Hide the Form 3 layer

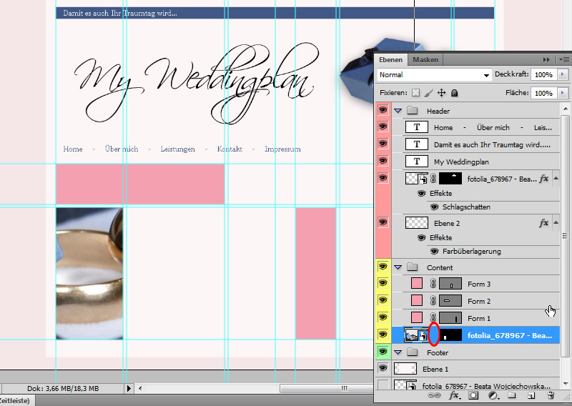[x=383, y=284]
